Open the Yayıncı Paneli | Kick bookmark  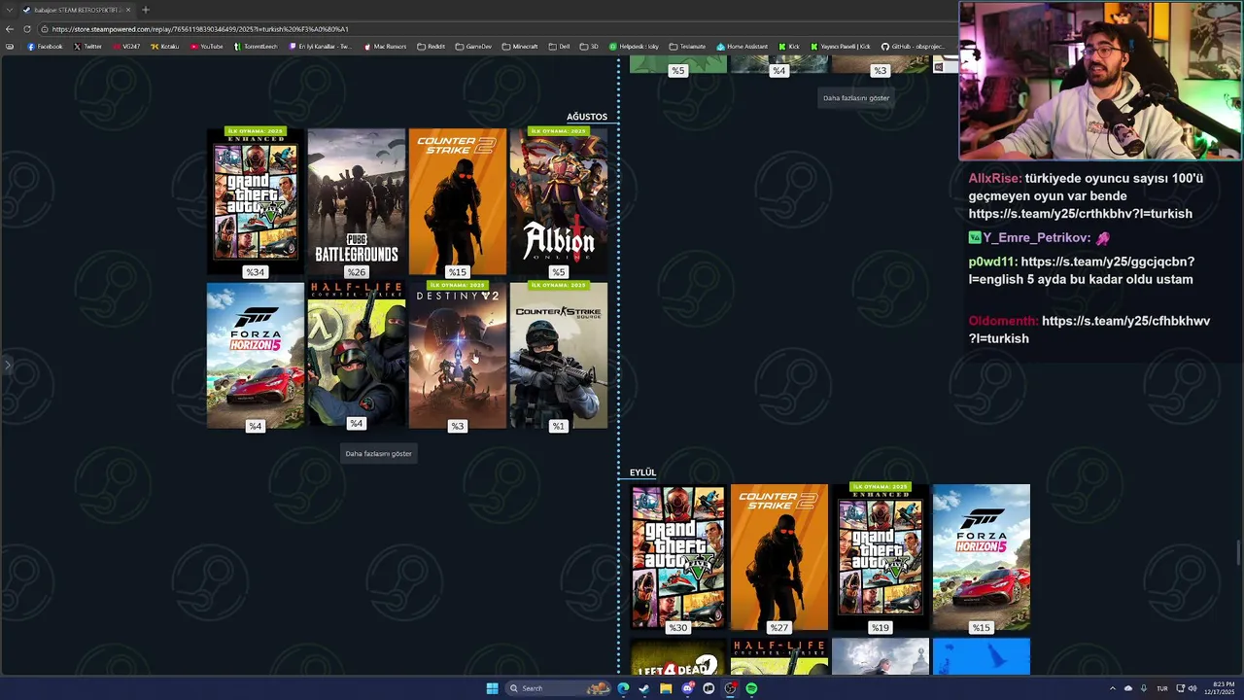(x=840, y=47)
